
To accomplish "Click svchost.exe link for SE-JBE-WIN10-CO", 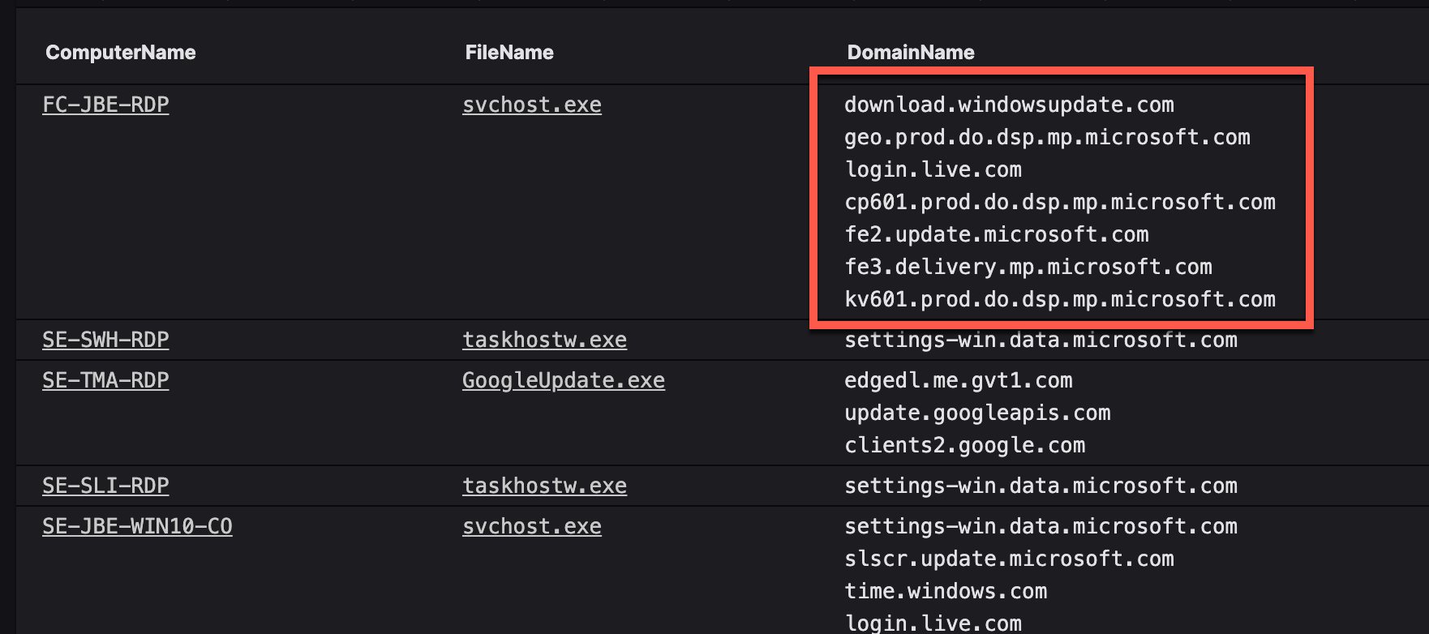I will (x=532, y=526).
